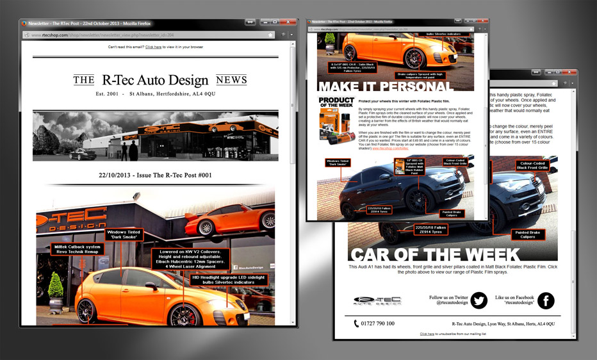
Task: Click the scroll-down arrow in the left window
Action: click(293, 322)
